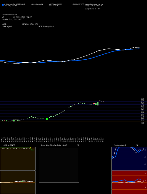147x194 pixels.
Task: Click the 'Day Vol: 0 M' label
Action: (92, 9)
